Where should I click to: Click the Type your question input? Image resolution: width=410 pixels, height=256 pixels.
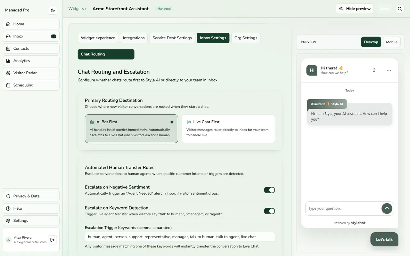click(343, 208)
